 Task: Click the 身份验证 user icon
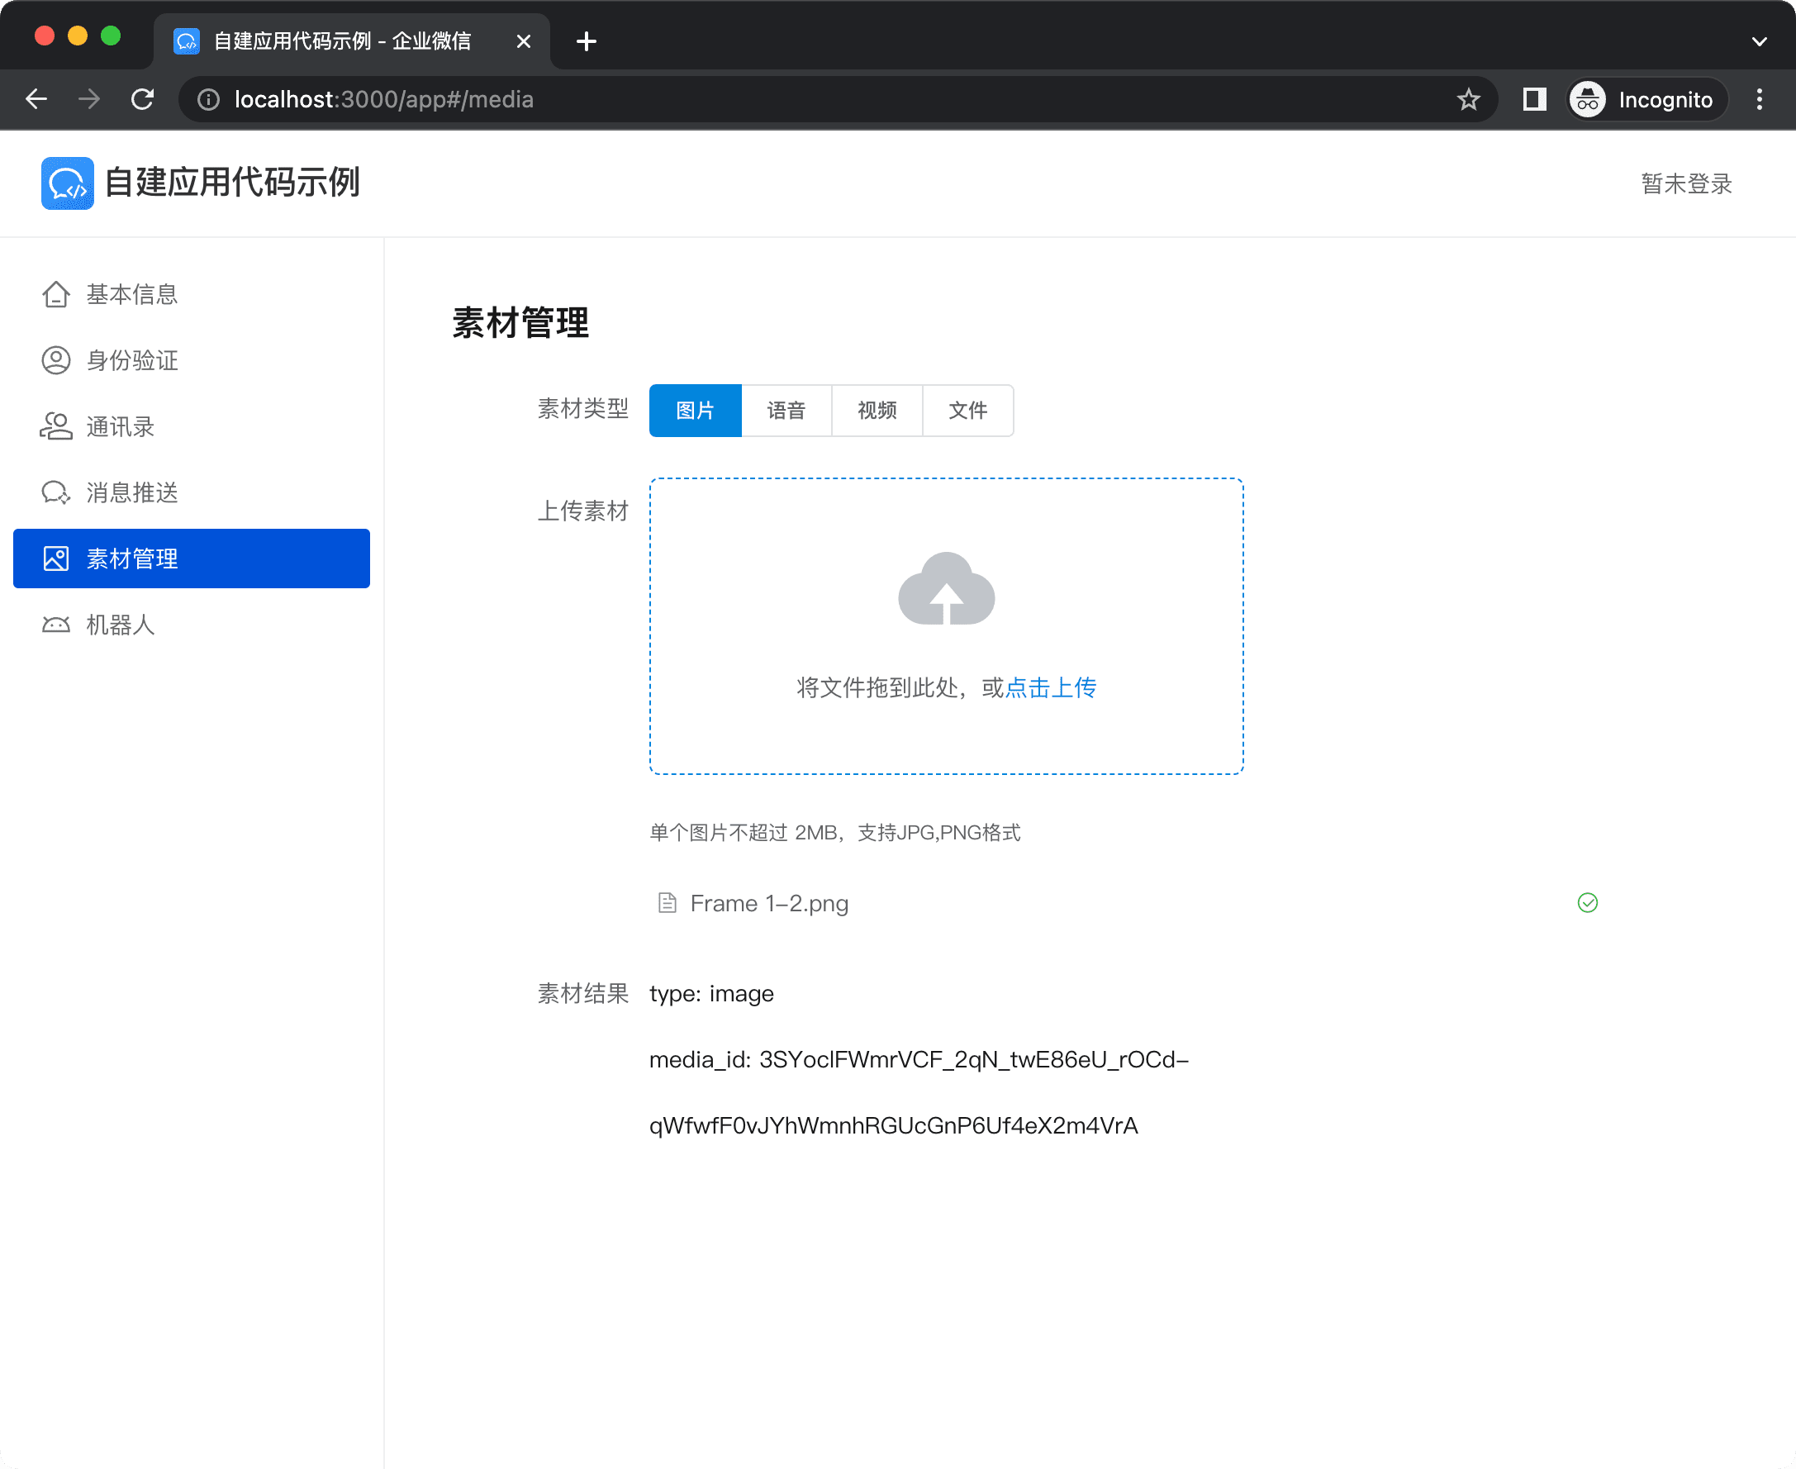tap(56, 360)
